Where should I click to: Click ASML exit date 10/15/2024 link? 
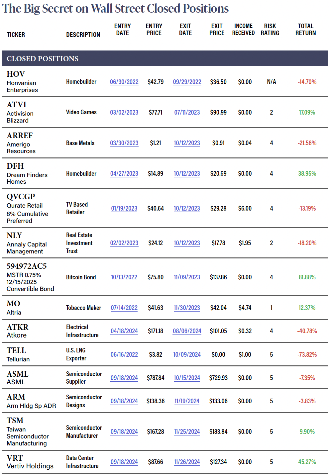point(187,378)
